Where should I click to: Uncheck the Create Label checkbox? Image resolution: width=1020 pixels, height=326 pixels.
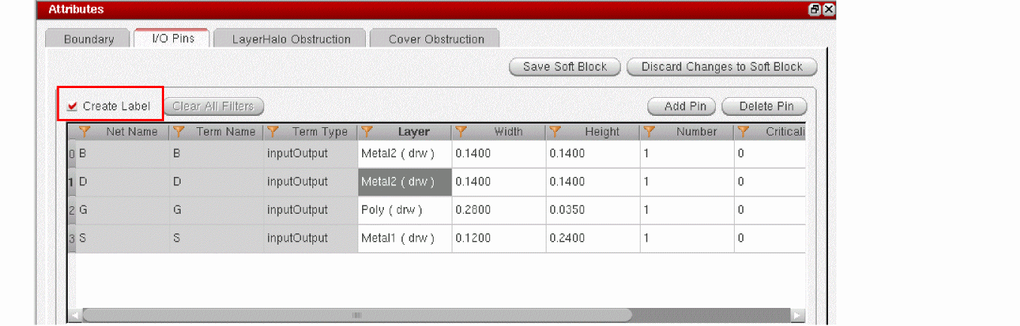73,106
